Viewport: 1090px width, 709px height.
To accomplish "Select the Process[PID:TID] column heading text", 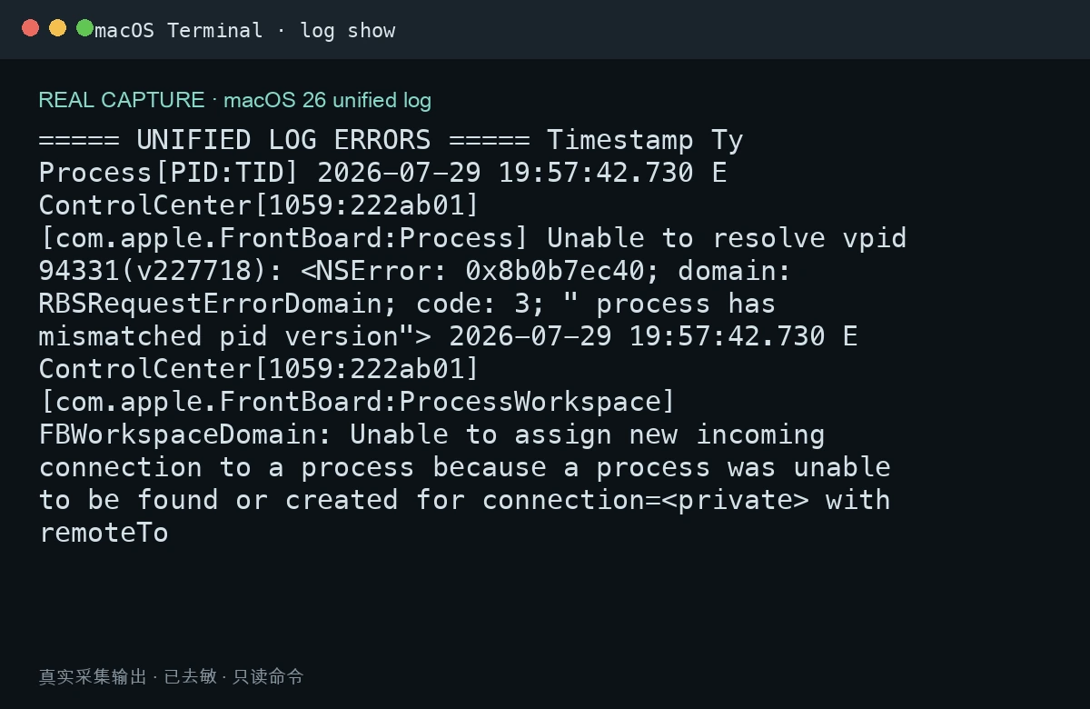I will point(168,173).
